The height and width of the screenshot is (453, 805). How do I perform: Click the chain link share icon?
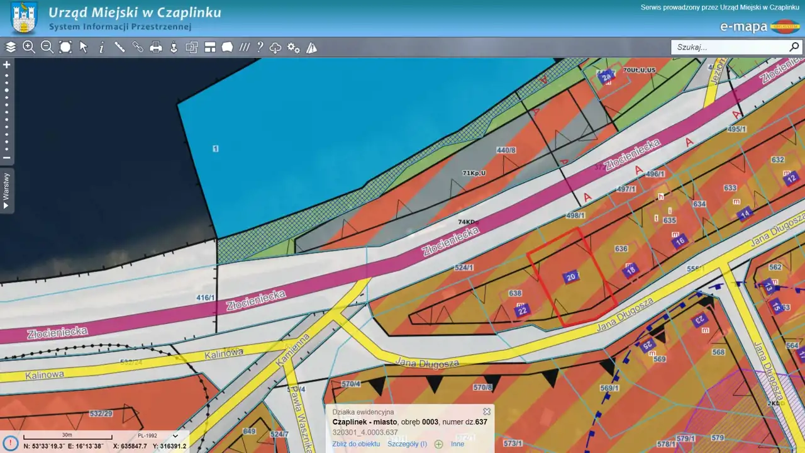point(138,47)
